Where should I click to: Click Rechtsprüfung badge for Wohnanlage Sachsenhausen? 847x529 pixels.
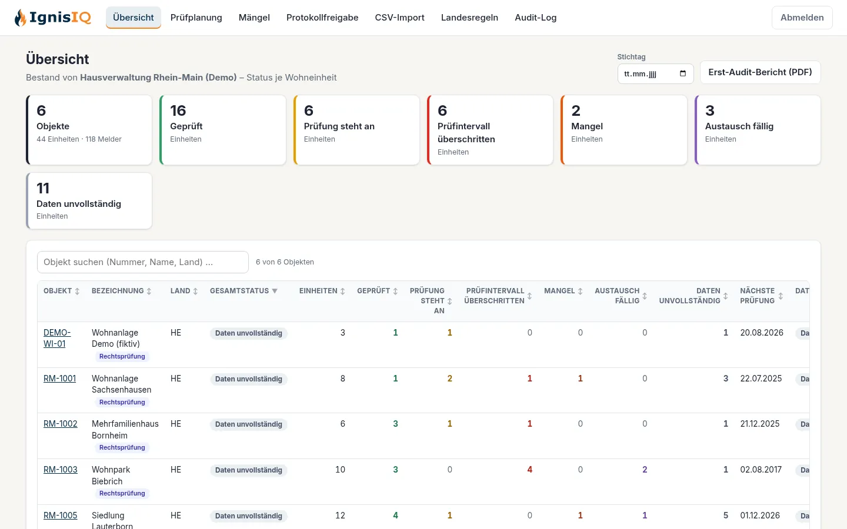click(x=122, y=402)
